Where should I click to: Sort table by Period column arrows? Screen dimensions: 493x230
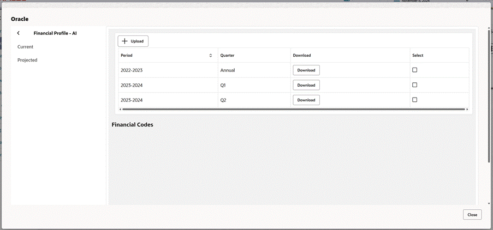click(x=211, y=56)
